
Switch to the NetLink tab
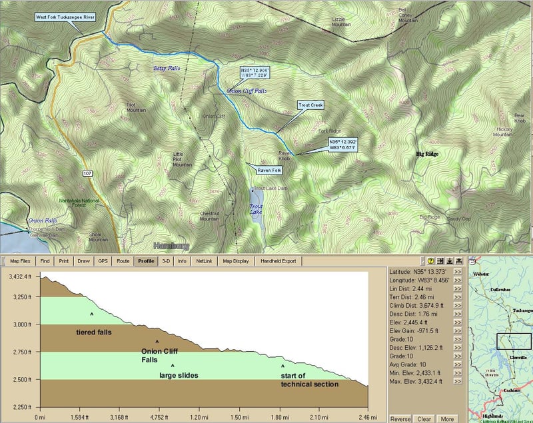pyautogui.click(x=204, y=261)
